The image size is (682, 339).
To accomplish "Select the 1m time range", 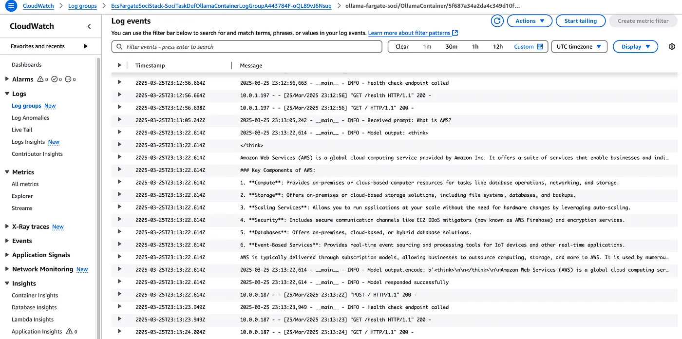I will pos(427,47).
